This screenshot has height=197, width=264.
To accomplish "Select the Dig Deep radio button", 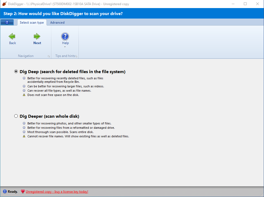I will (x=16, y=71).
